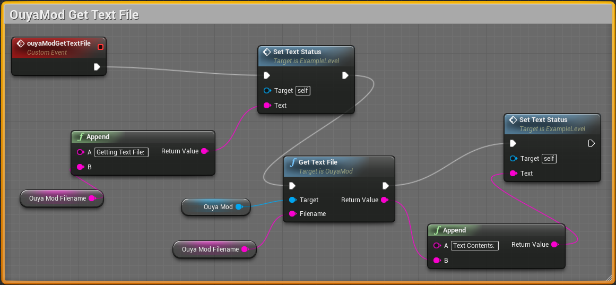The image size is (616, 285).
Task: Select the 'OuyaMod Get Text File' comment title bar
Action: (308, 14)
